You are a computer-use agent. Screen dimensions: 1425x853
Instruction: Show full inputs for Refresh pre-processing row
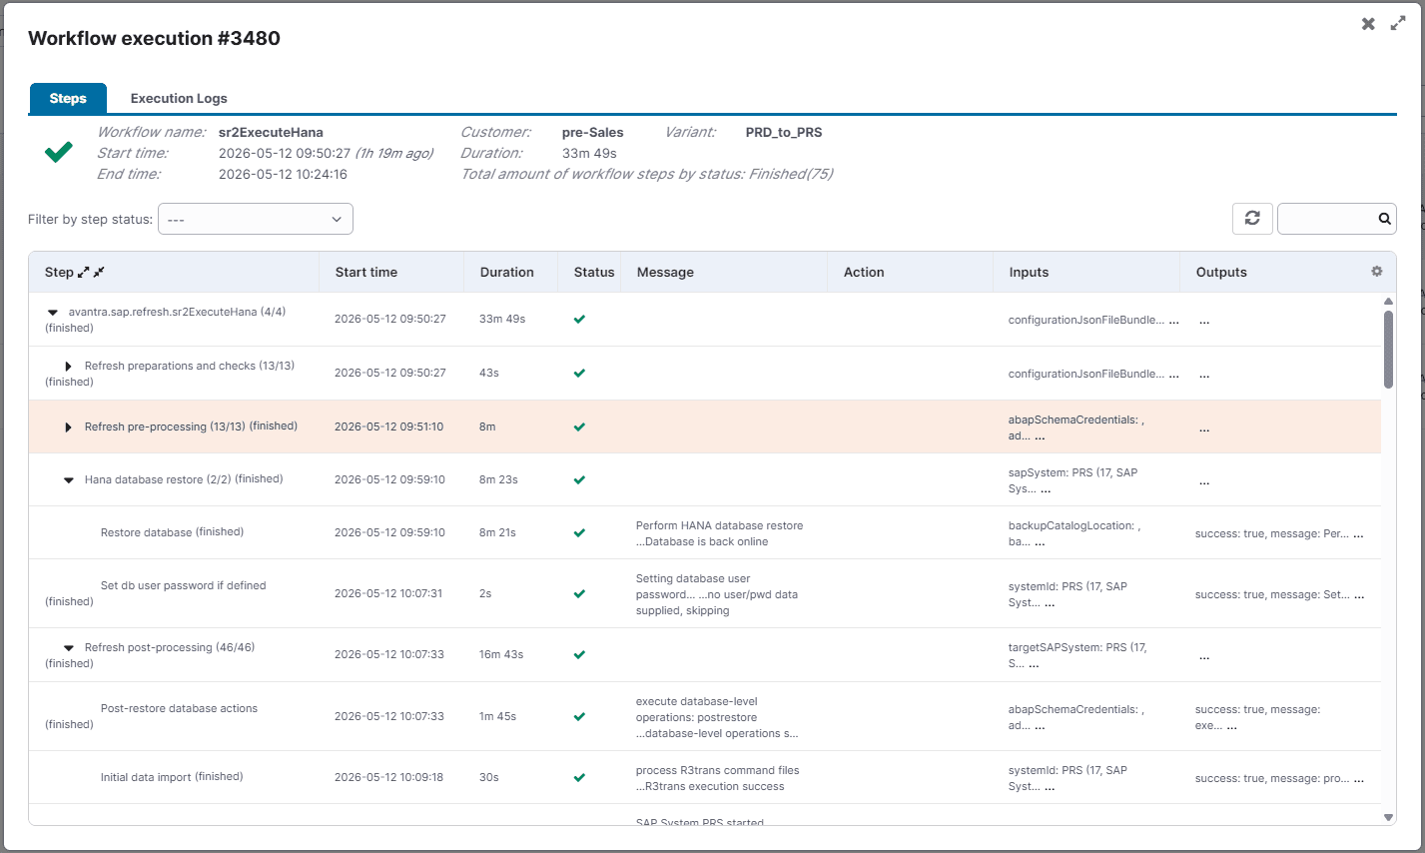point(1040,436)
